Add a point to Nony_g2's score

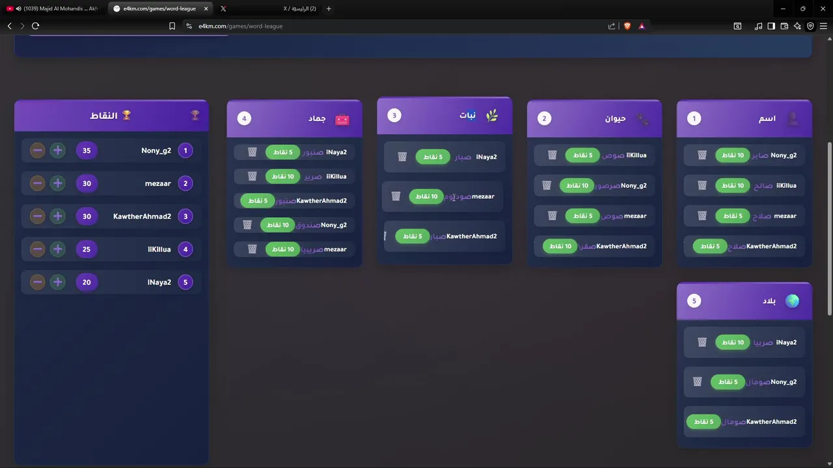58,151
